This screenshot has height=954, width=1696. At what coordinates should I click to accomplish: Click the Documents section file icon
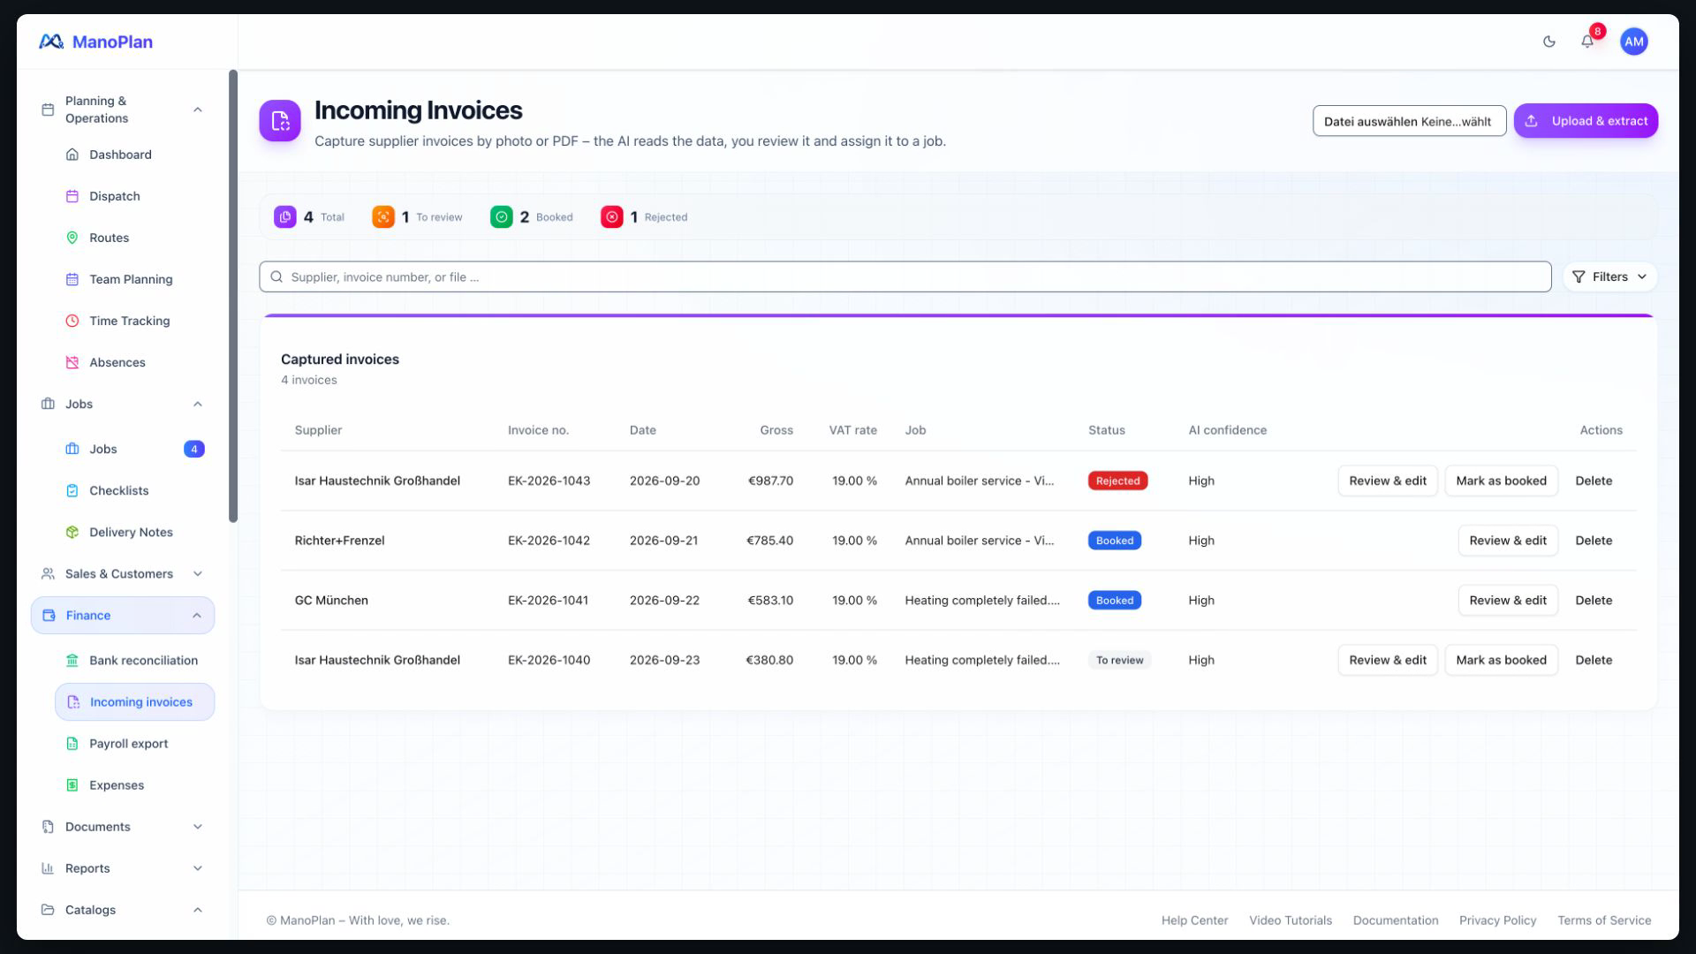coord(48,827)
